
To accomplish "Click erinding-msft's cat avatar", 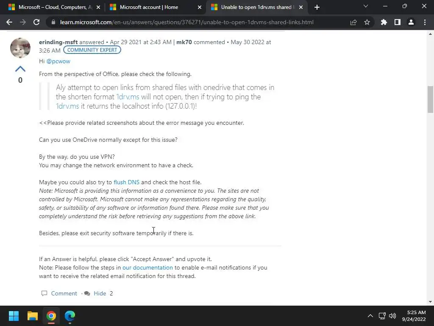I will [x=20, y=48].
